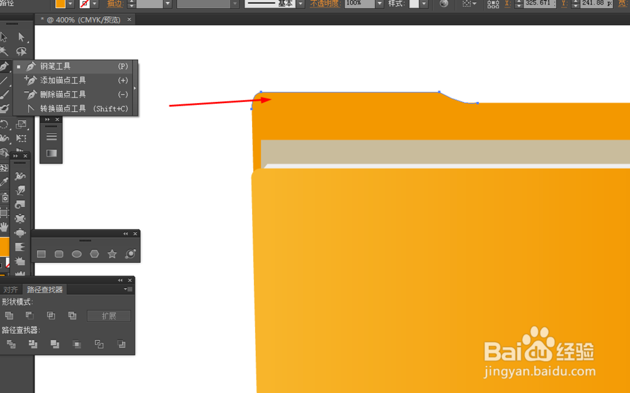Image resolution: width=630 pixels, height=393 pixels.
Task: Select the Rotate tool
Action: (x=4, y=124)
